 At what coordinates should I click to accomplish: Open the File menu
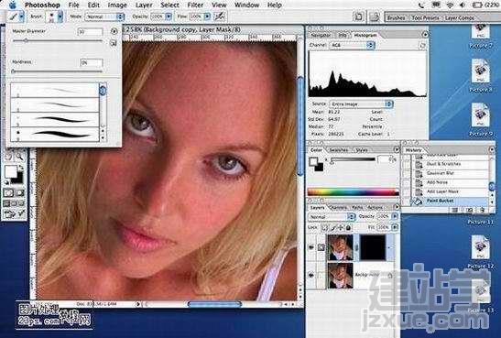74,5
